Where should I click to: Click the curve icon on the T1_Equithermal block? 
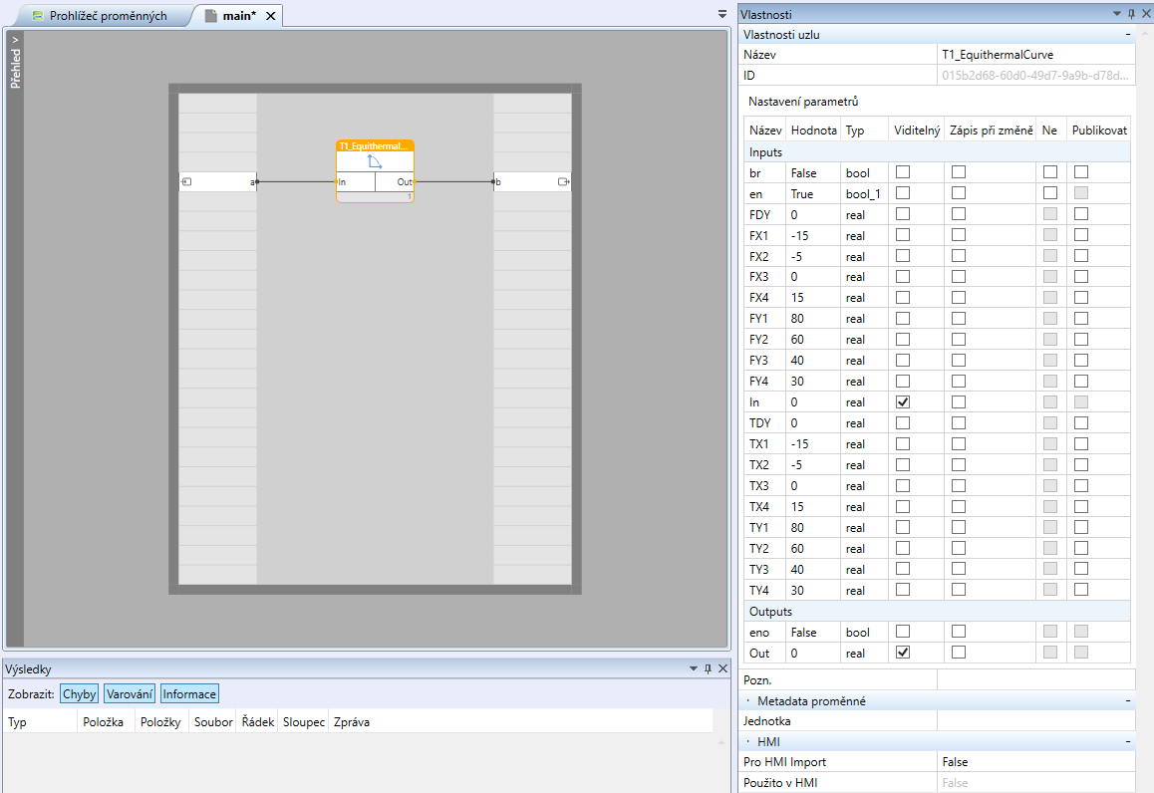[375, 161]
